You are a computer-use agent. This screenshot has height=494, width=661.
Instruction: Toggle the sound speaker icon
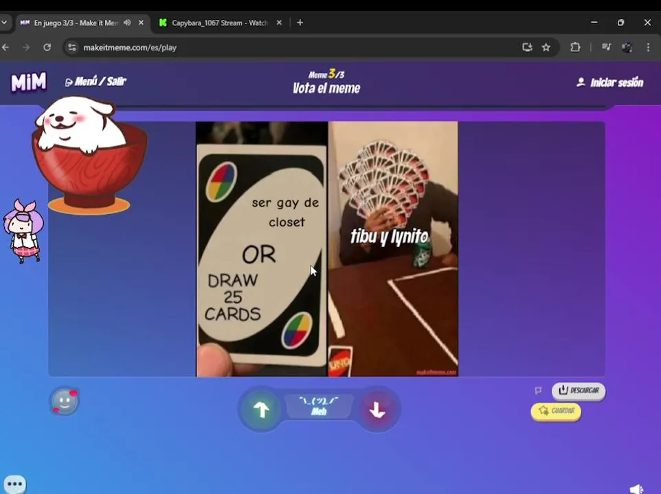pyautogui.click(x=636, y=489)
